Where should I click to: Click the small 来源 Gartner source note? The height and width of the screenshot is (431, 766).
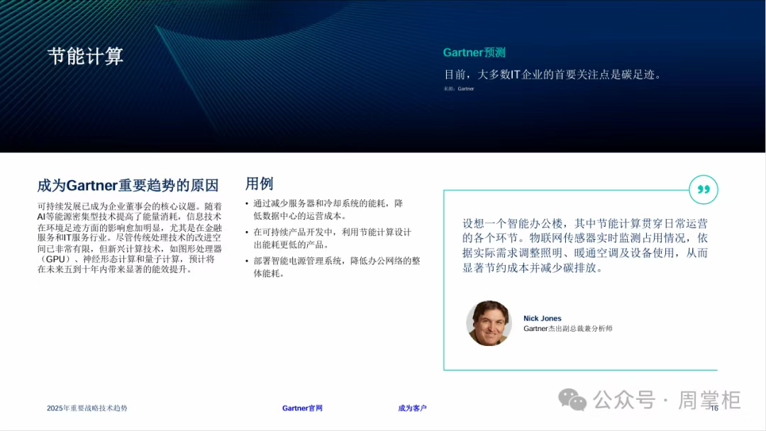pyautogui.click(x=458, y=89)
